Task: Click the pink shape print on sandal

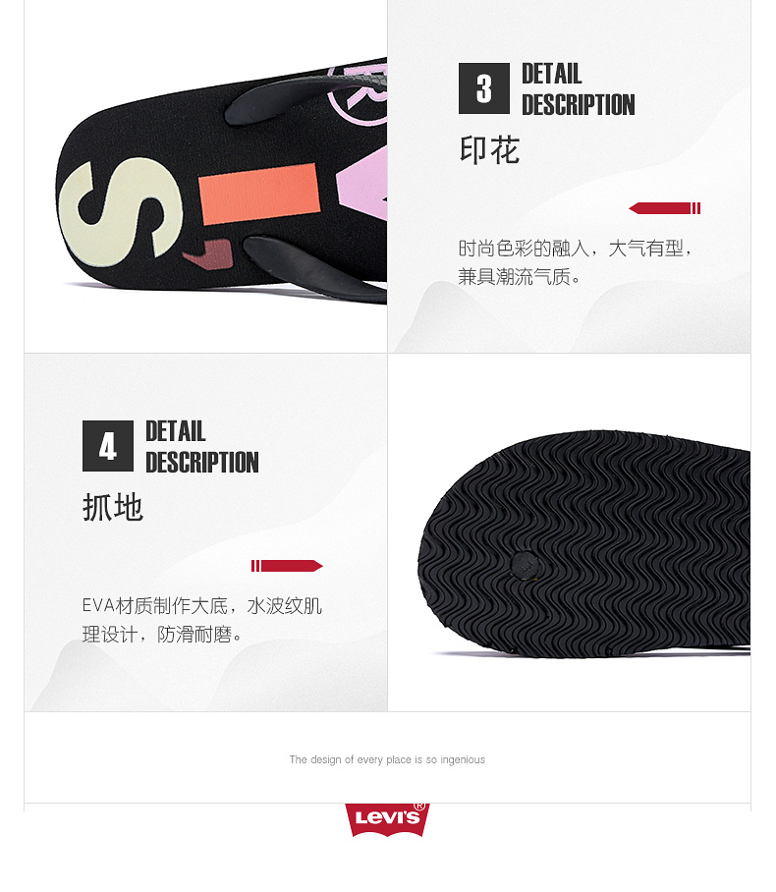Action: pyautogui.click(x=362, y=184)
